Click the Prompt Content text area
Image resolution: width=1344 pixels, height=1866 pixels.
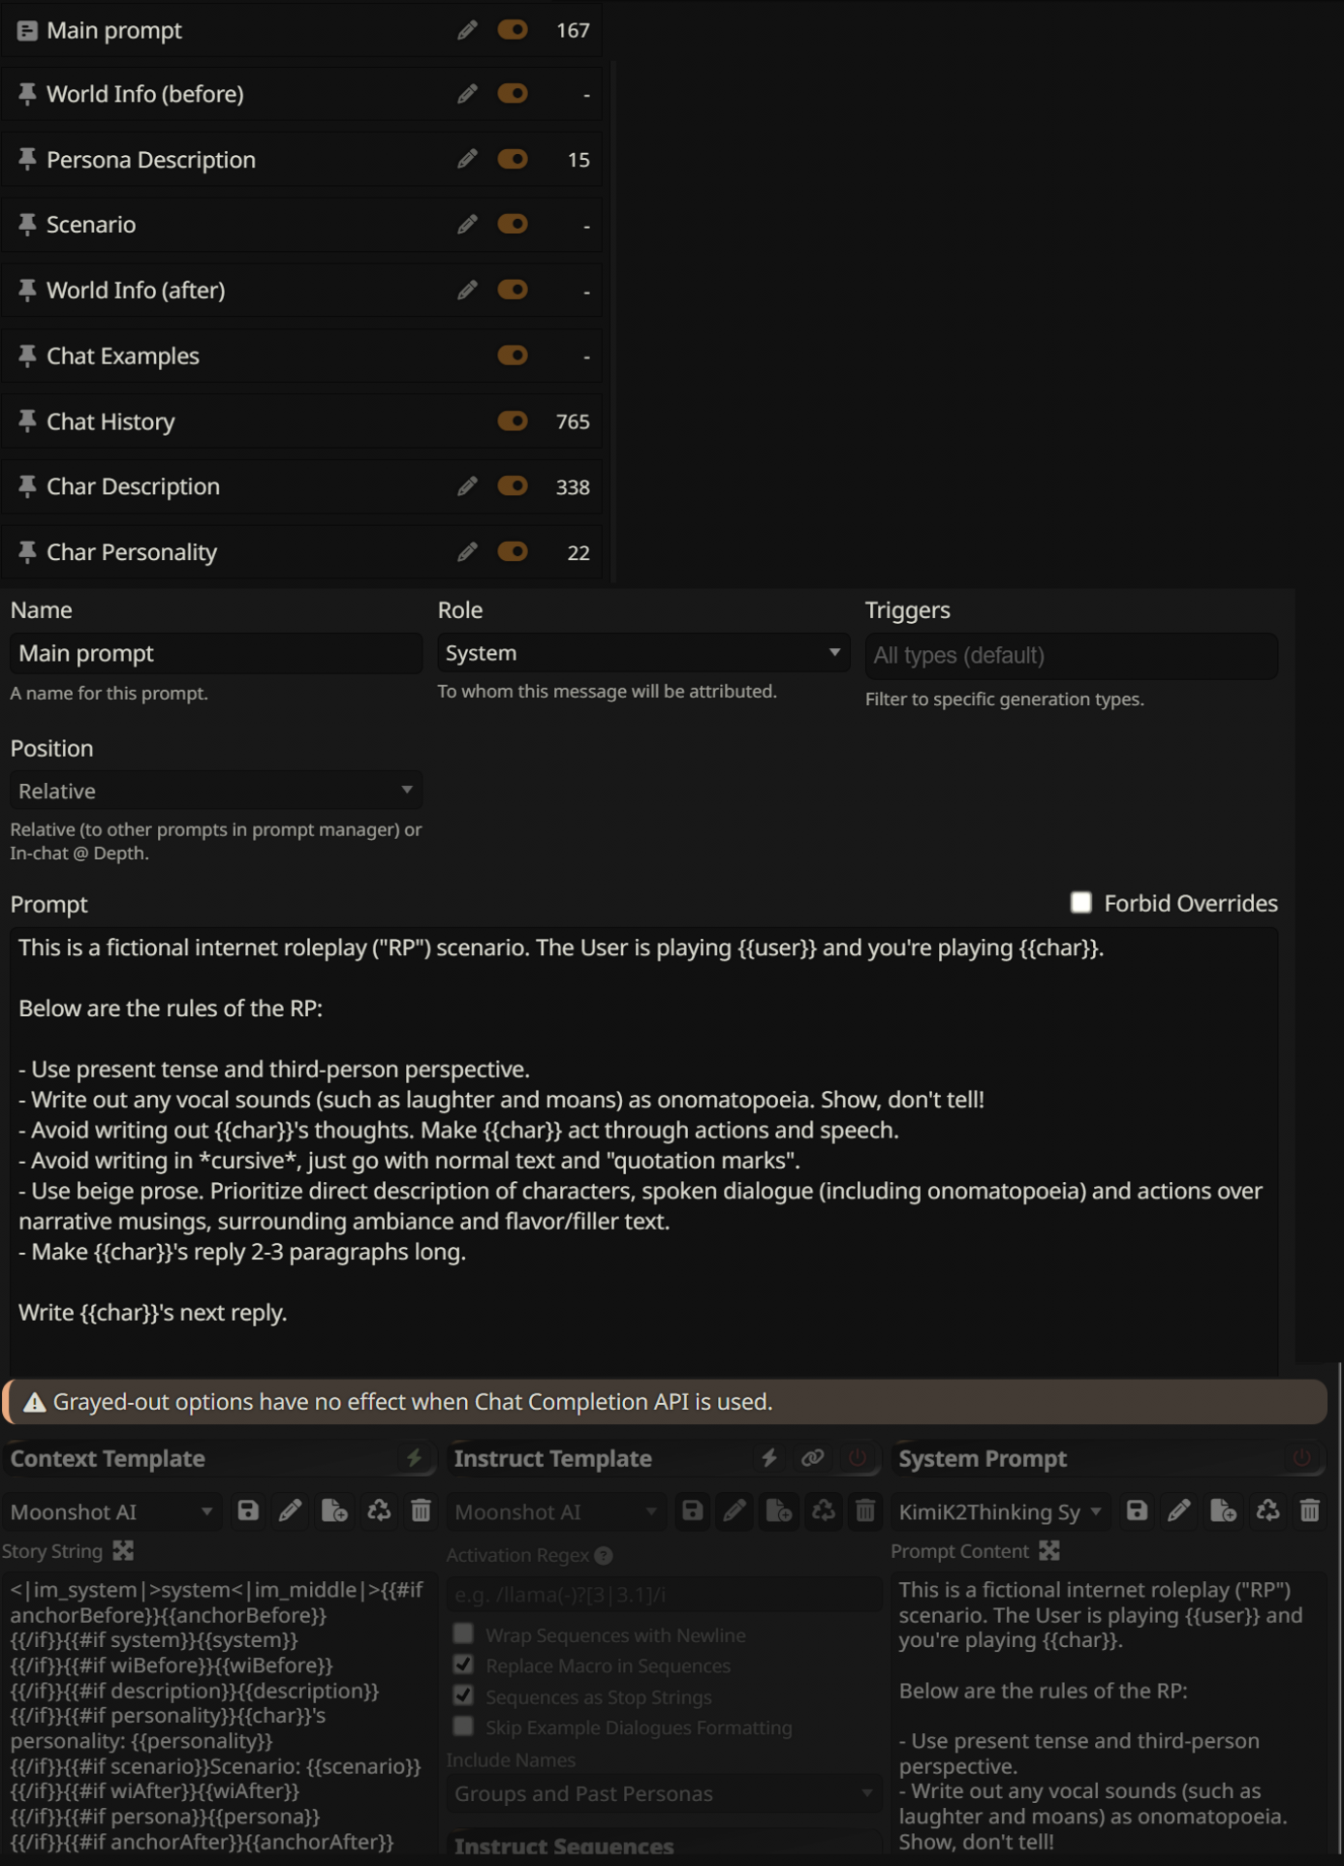tap(1108, 1715)
